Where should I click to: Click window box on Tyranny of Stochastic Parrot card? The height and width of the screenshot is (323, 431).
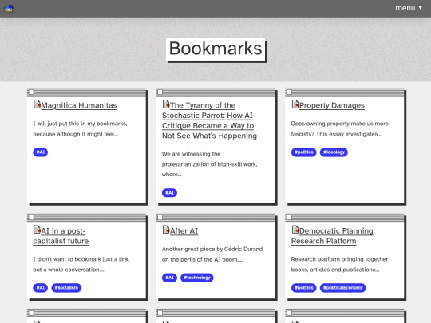click(x=160, y=92)
